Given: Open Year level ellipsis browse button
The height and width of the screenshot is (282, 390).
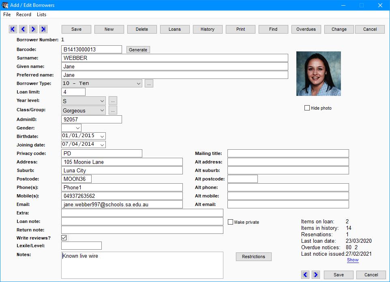Looking at the screenshot, I should 113,101.
